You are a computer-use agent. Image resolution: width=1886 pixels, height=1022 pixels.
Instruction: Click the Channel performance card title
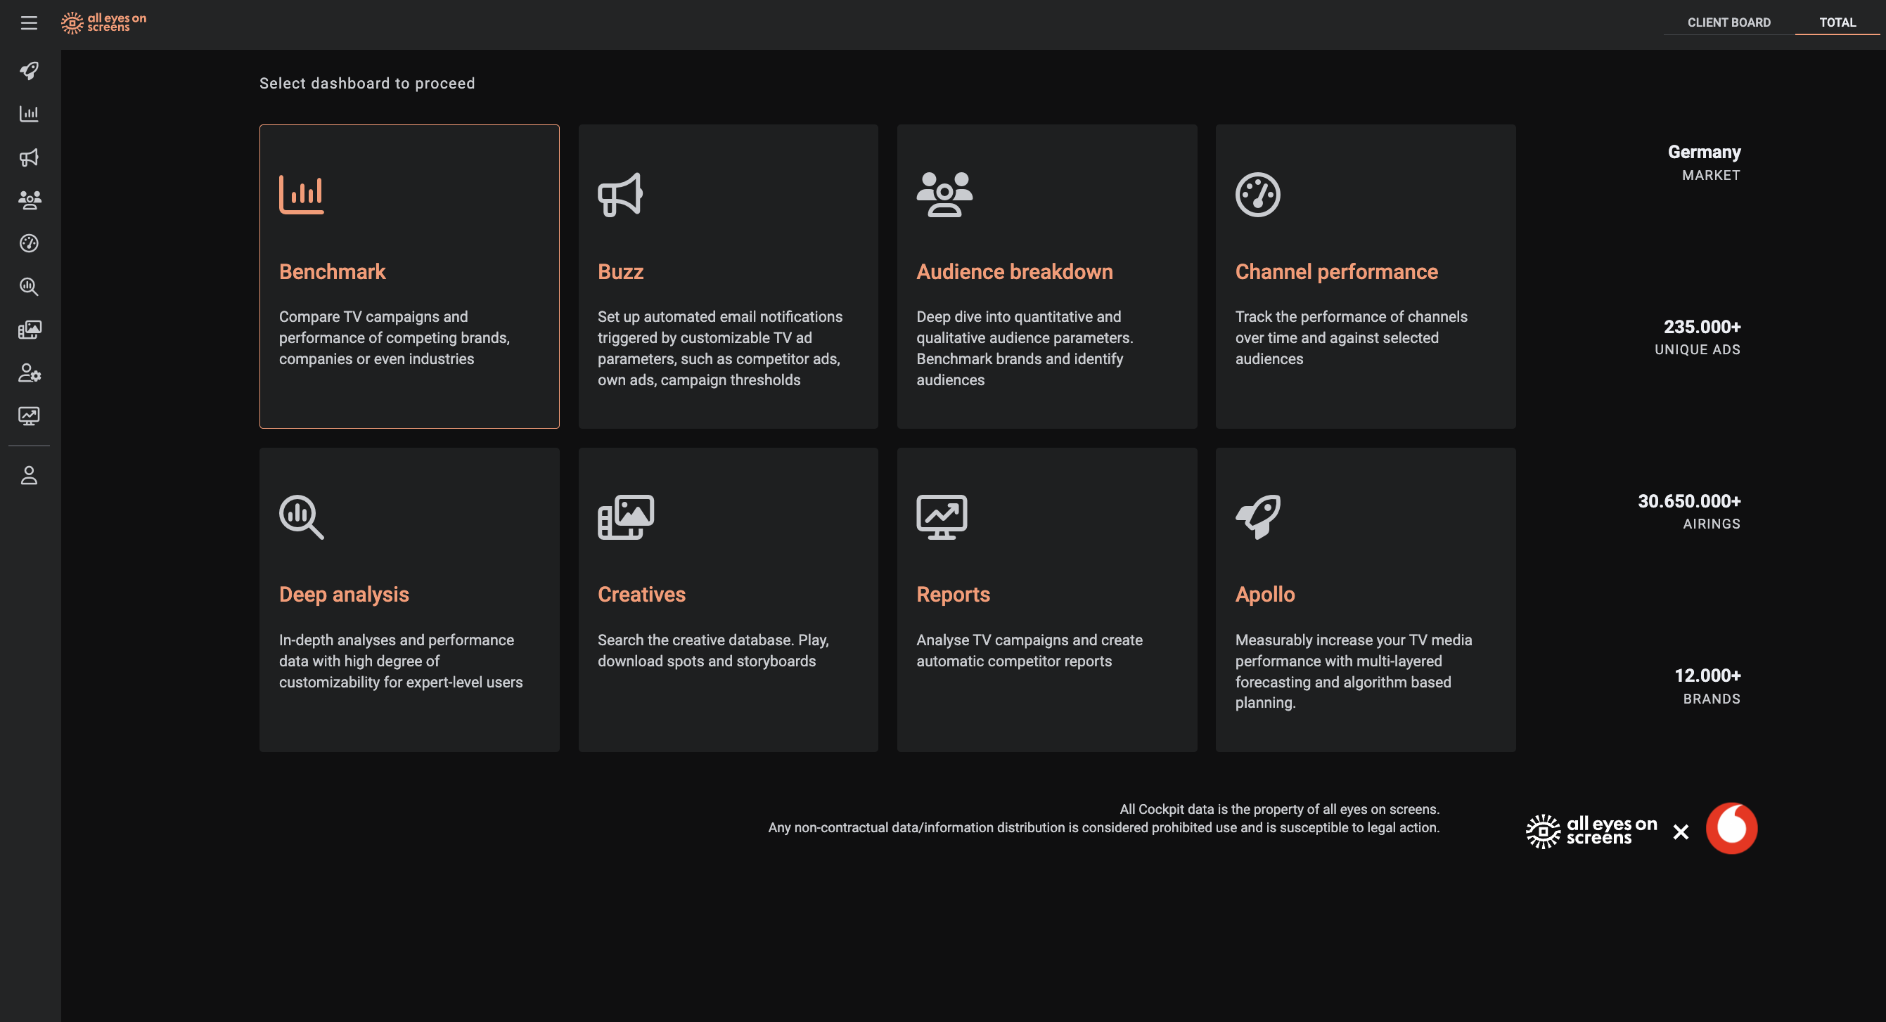coord(1336,272)
